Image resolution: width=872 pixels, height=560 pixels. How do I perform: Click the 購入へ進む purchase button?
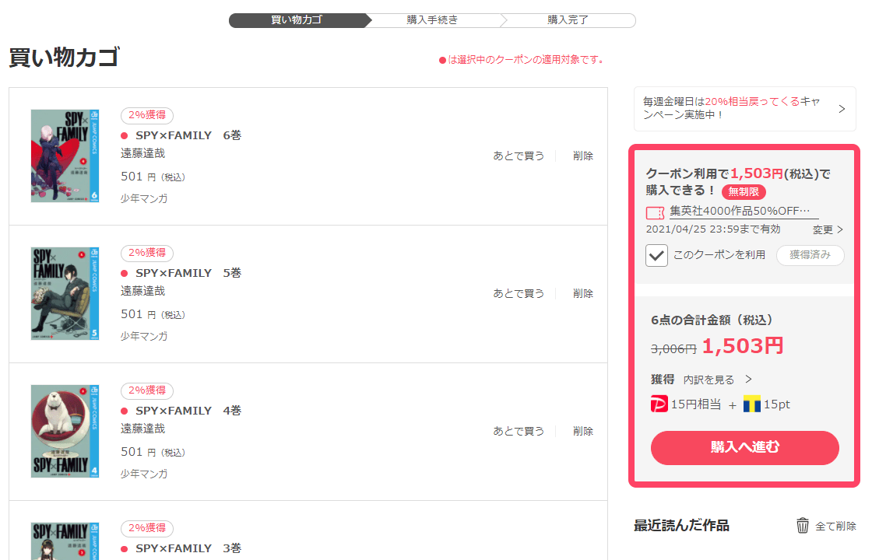[744, 448]
